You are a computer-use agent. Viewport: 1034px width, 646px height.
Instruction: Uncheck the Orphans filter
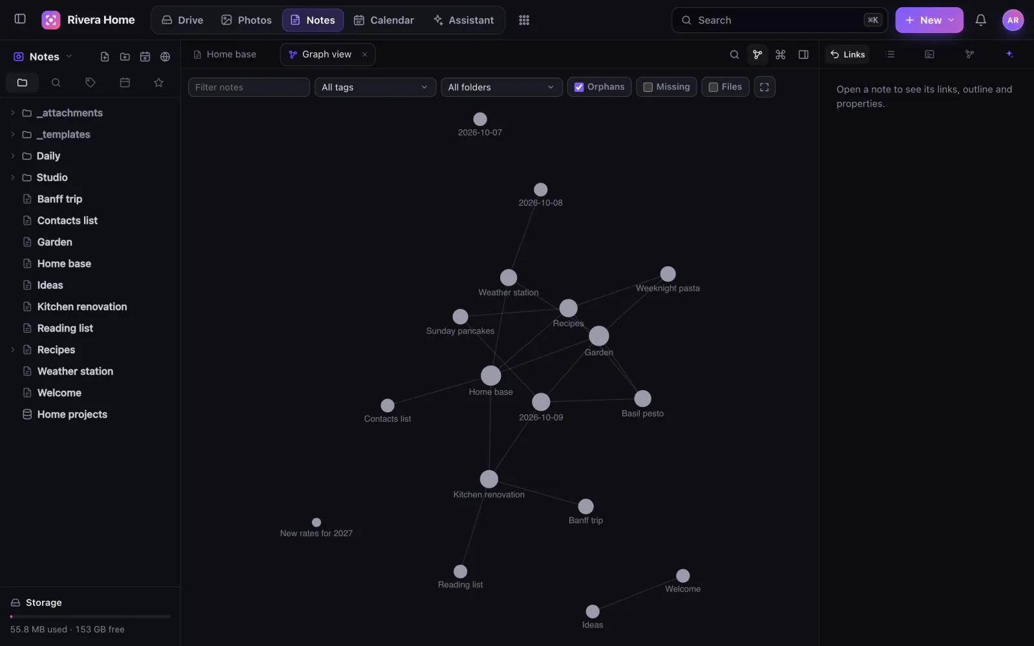tap(600, 87)
